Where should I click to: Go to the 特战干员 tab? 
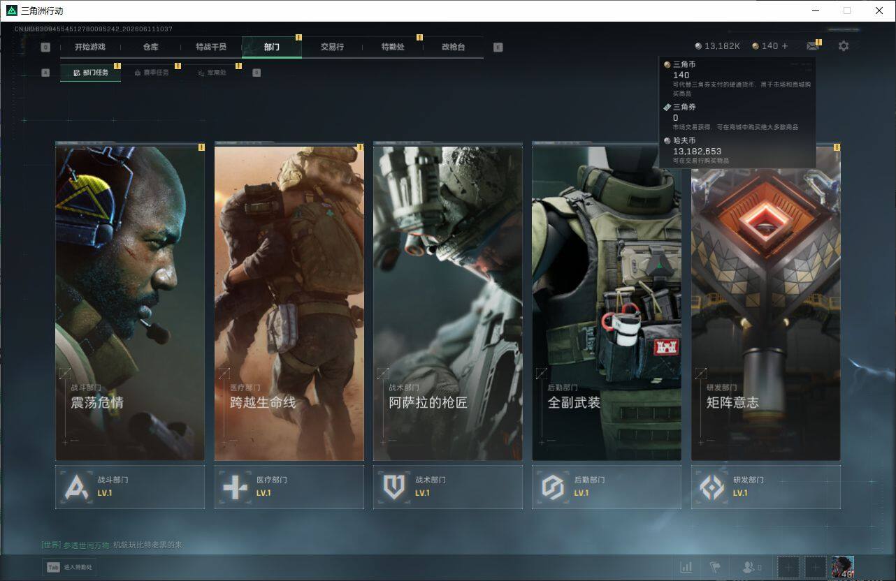click(x=211, y=47)
